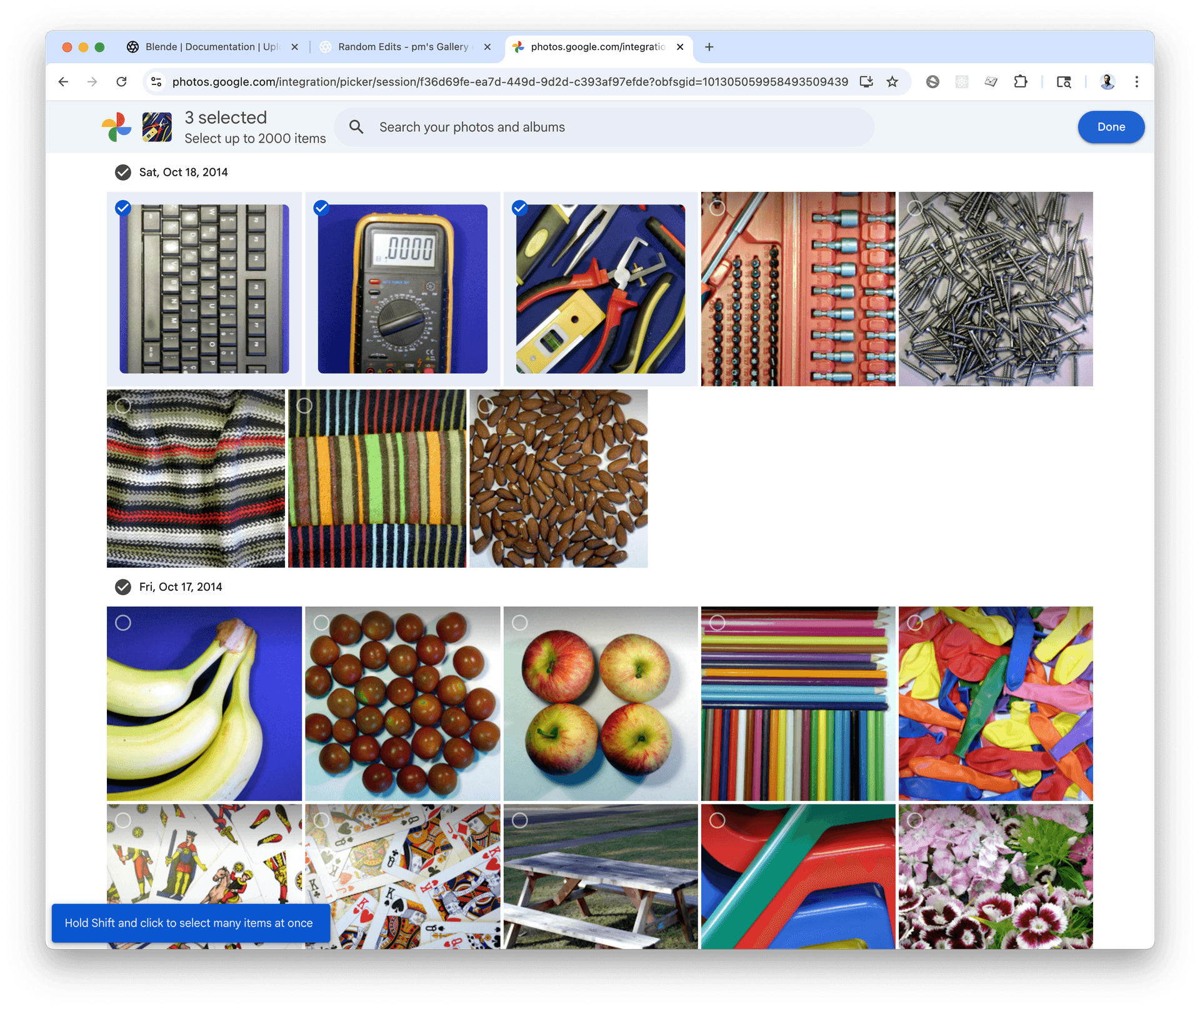1200x1009 pixels.
Task: Deselect the multimeter photo checkmark
Action: point(322,208)
